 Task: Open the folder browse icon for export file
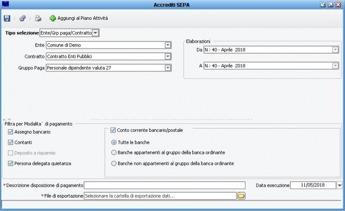(241, 195)
